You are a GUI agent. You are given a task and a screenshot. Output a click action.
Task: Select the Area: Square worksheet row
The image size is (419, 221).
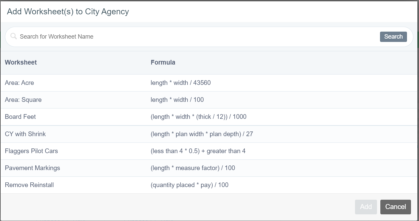pos(23,100)
